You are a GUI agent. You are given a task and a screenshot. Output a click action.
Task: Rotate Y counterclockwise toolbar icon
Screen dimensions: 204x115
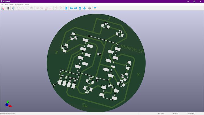pyautogui.click(x=51, y=8)
